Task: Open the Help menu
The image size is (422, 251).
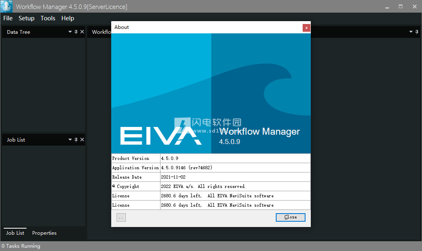Action: pos(68,18)
